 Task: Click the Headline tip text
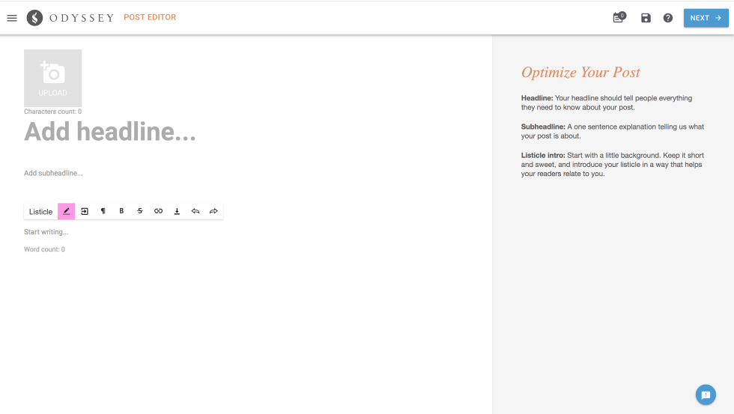[x=607, y=103]
